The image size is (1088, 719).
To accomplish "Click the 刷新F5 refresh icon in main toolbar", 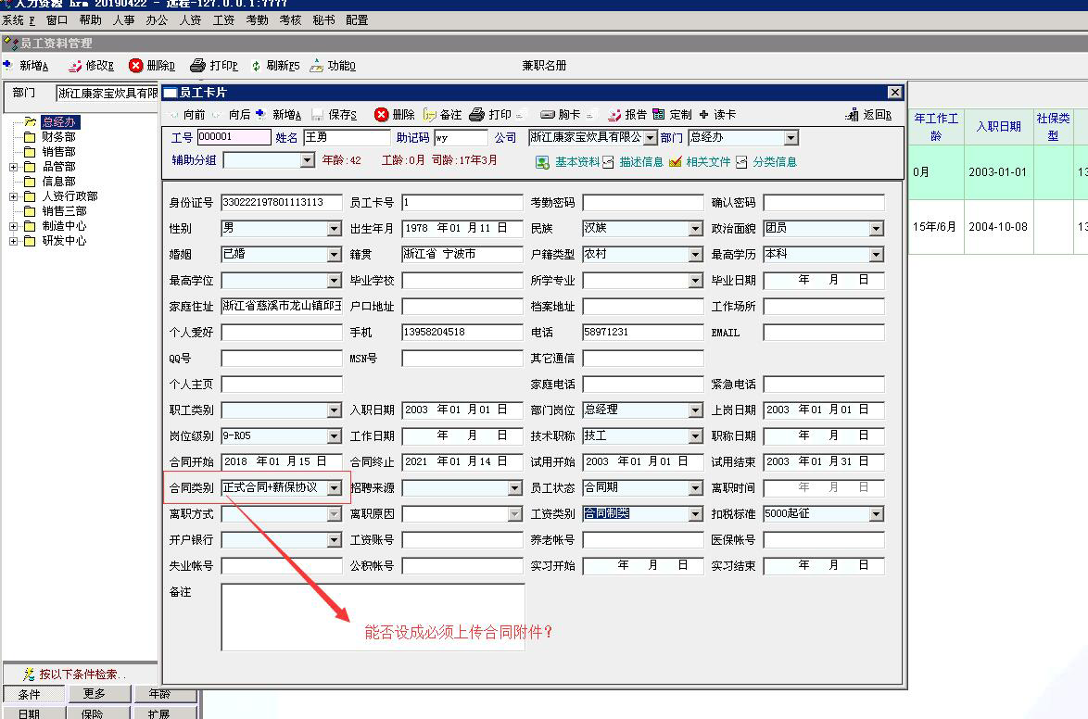I will [257, 66].
